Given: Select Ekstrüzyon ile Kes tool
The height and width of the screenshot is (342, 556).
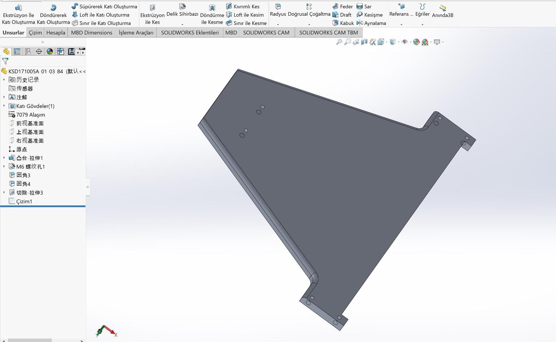Looking at the screenshot, I should tap(152, 15).
